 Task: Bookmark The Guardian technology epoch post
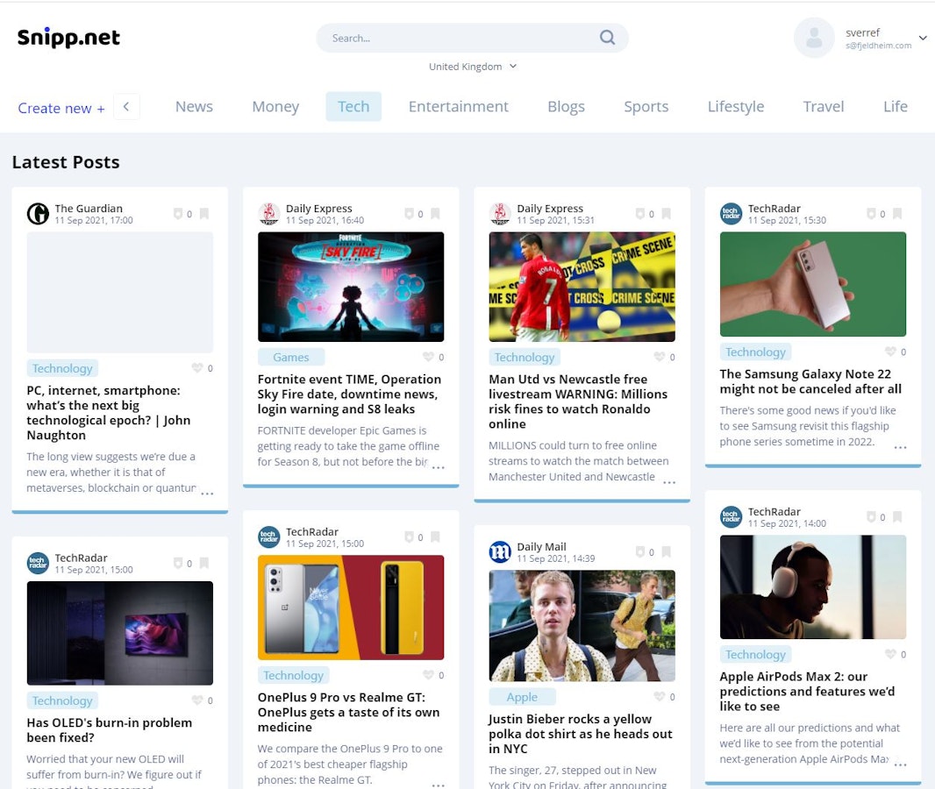(x=204, y=214)
